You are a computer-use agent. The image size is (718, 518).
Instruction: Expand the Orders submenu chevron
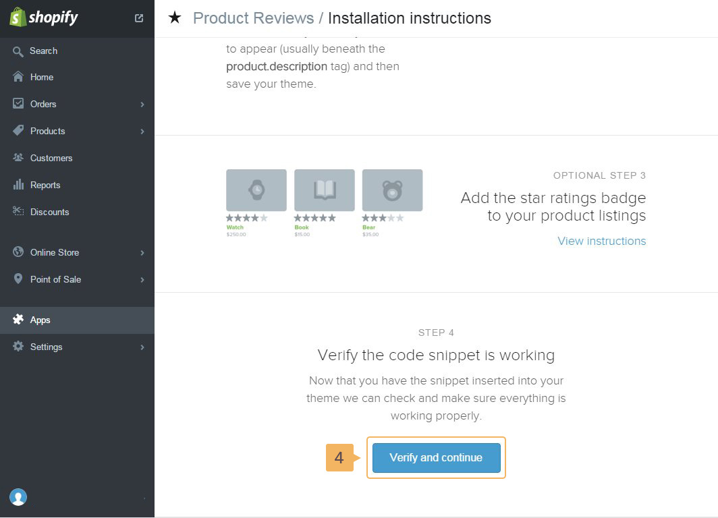coord(142,105)
